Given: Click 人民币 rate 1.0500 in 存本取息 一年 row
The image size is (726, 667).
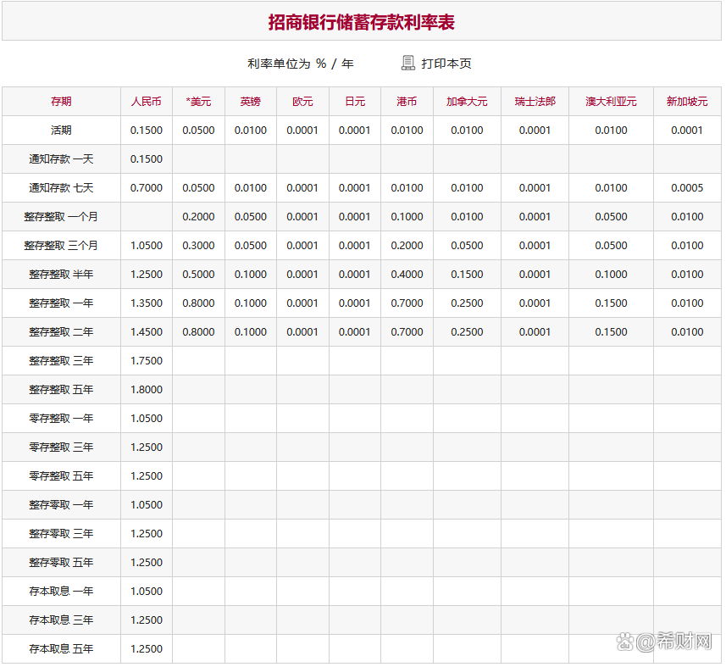Looking at the screenshot, I should pyautogui.click(x=147, y=591).
